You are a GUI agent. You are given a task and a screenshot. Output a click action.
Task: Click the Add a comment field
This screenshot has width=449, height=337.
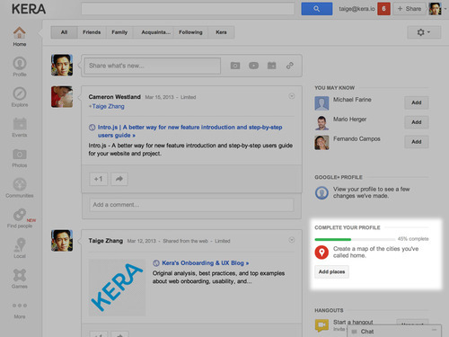click(191, 205)
